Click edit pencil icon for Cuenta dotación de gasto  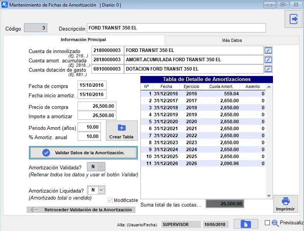[x=268, y=69]
